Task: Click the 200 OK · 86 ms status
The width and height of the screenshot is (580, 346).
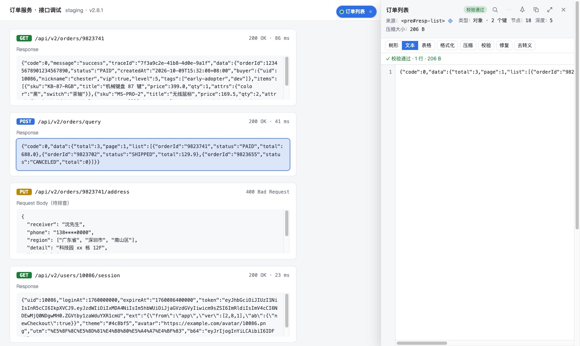Action: pos(269,38)
